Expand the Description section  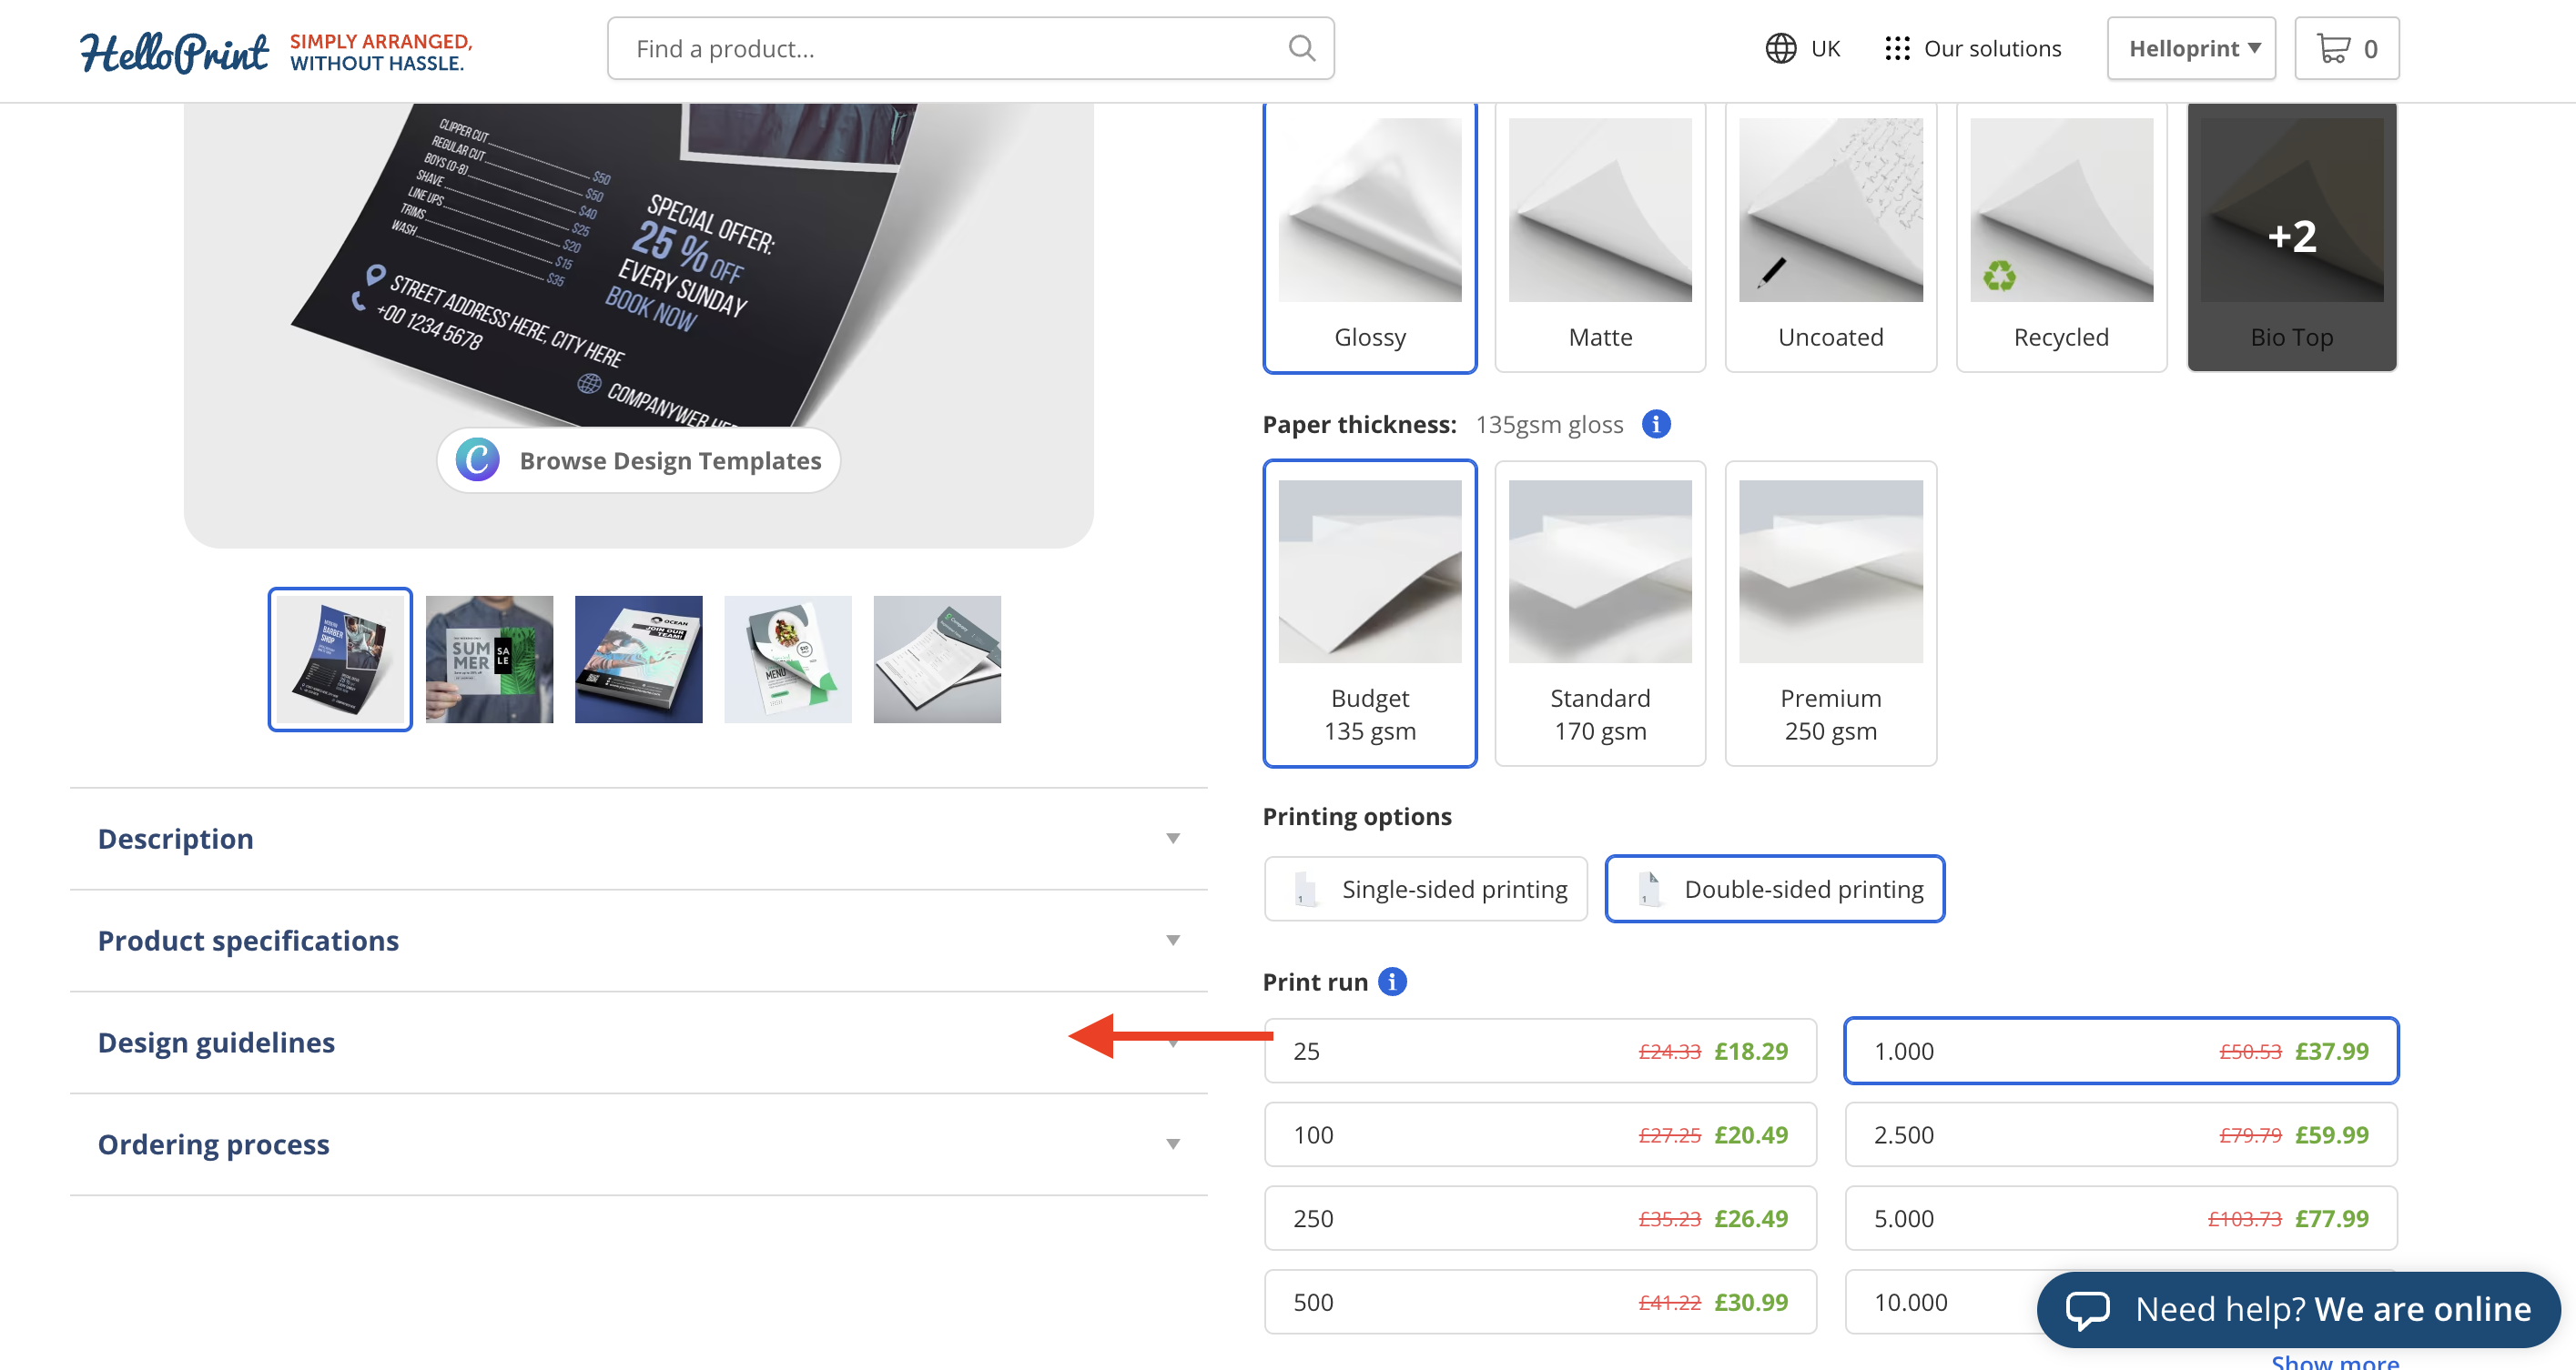coord(638,839)
